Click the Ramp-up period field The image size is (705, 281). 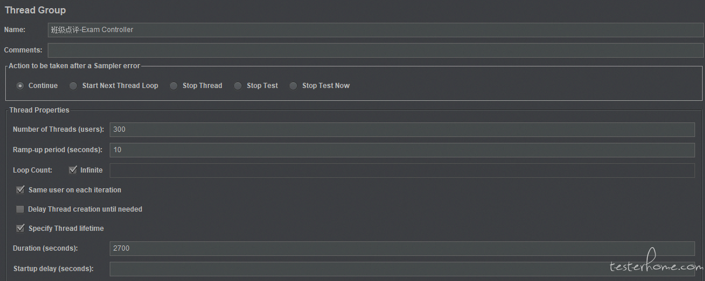(402, 150)
